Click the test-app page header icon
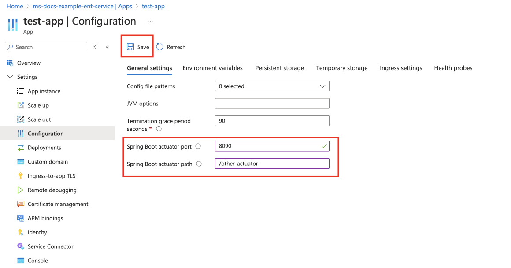The height and width of the screenshot is (268, 511). pos(13,24)
